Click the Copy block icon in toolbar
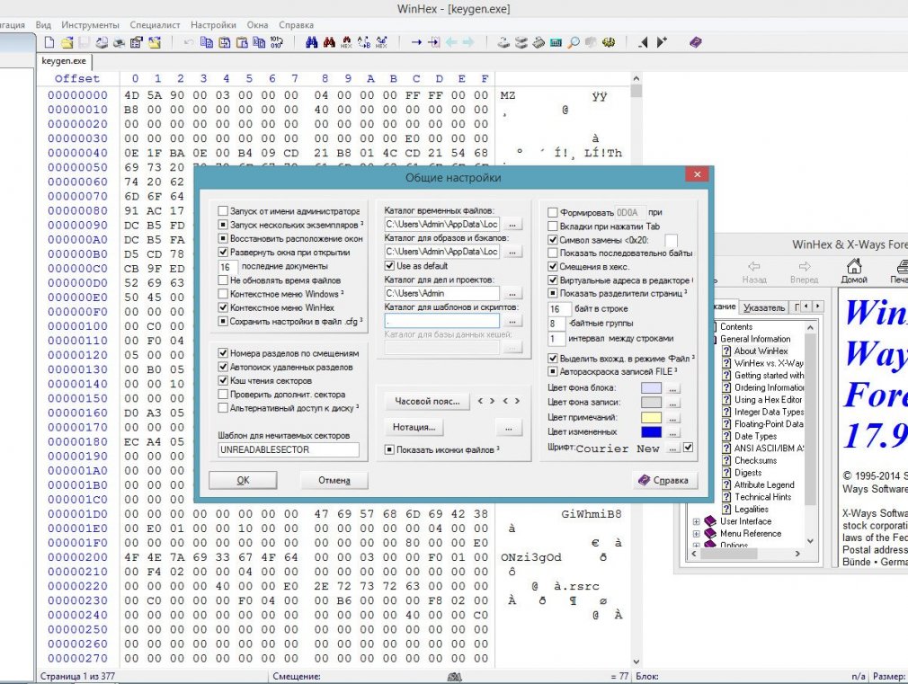Screen dimensions: 908x684 [x=207, y=42]
